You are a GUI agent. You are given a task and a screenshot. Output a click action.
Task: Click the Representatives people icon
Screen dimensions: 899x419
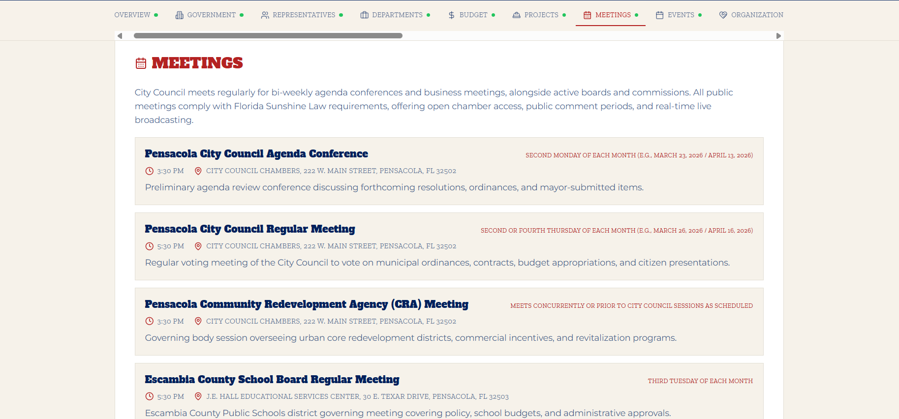point(265,15)
